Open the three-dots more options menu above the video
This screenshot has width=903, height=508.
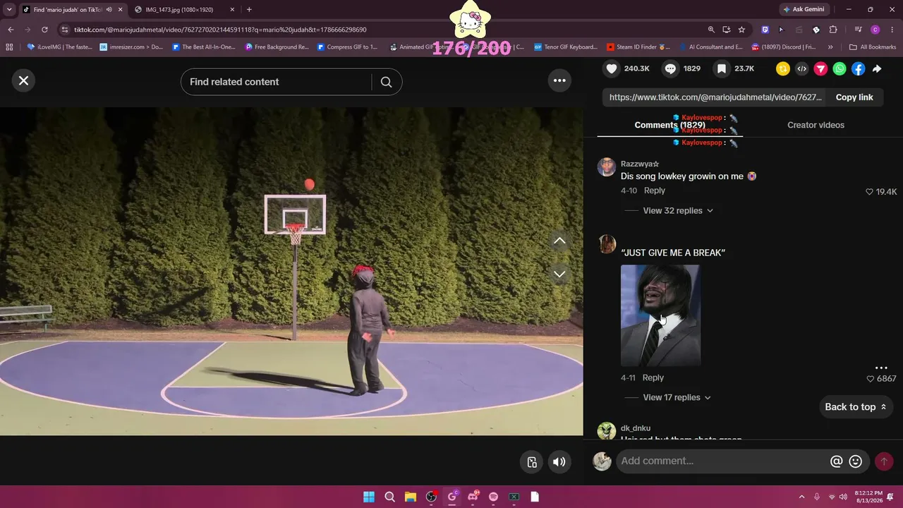pos(559,80)
